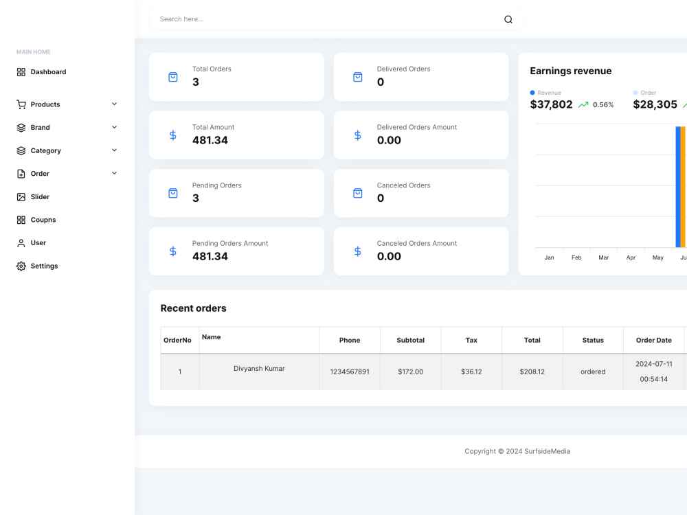Click the ordered status cell

coord(593,371)
